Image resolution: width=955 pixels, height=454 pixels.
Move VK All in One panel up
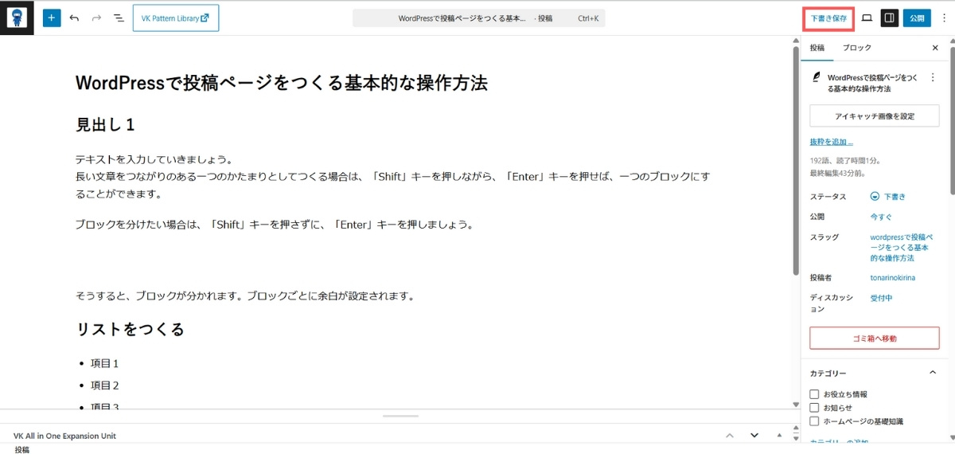coord(729,436)
